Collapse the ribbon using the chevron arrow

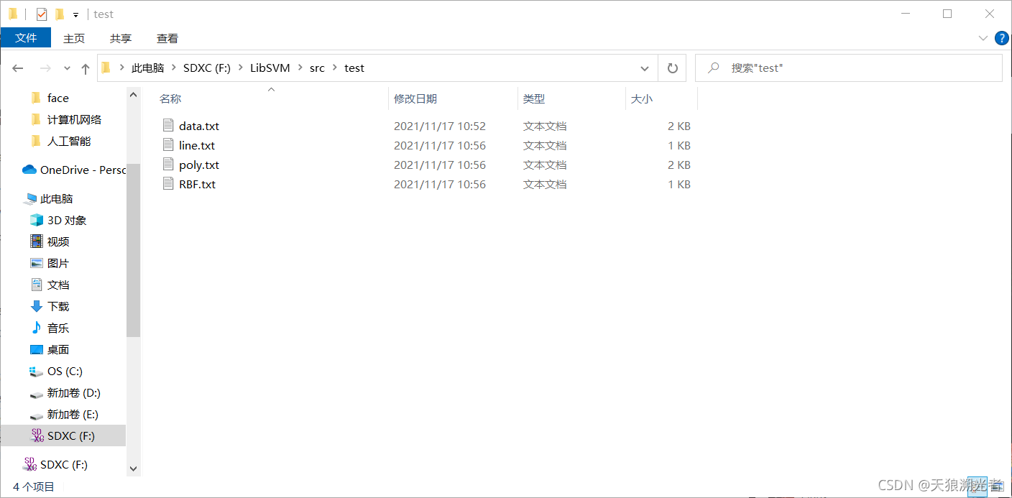[x=983, y=37]
